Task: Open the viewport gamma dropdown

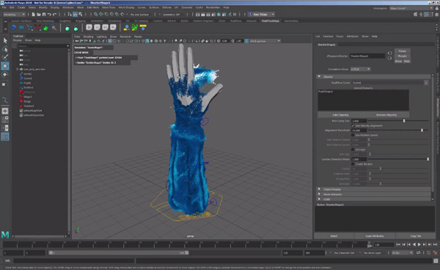Action: click(265, 41)
